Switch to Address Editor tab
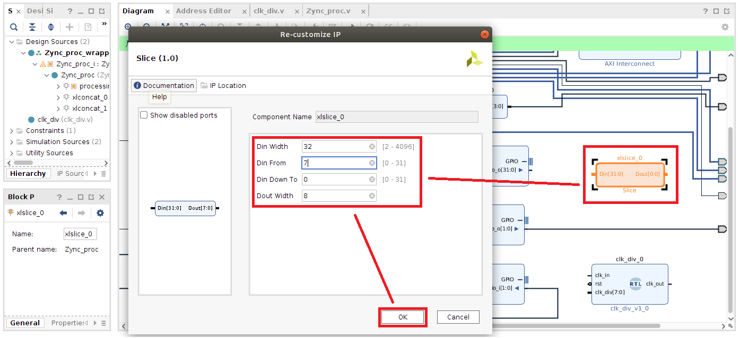740x338 pixels. click(x=204, y=11)
